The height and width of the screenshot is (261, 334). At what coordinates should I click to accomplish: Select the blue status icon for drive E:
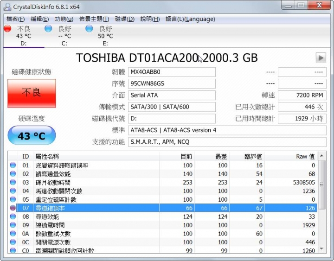(x=89, y=29)
